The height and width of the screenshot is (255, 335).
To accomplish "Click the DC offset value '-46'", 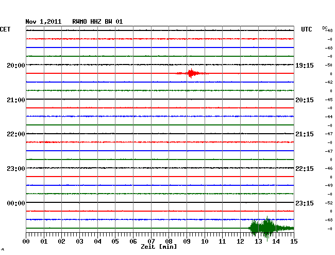I will pos(329,168).
